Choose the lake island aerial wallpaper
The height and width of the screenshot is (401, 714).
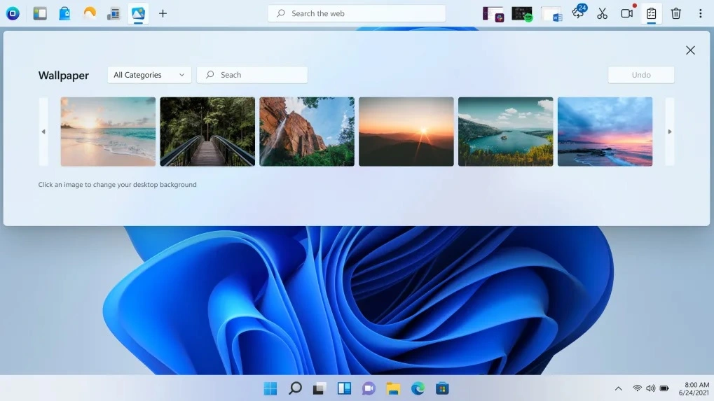pyautogui.click(x=505, y=132)
